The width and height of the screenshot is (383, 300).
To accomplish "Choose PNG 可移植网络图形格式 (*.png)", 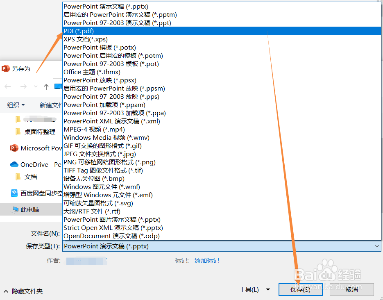I will click(222, 162).
